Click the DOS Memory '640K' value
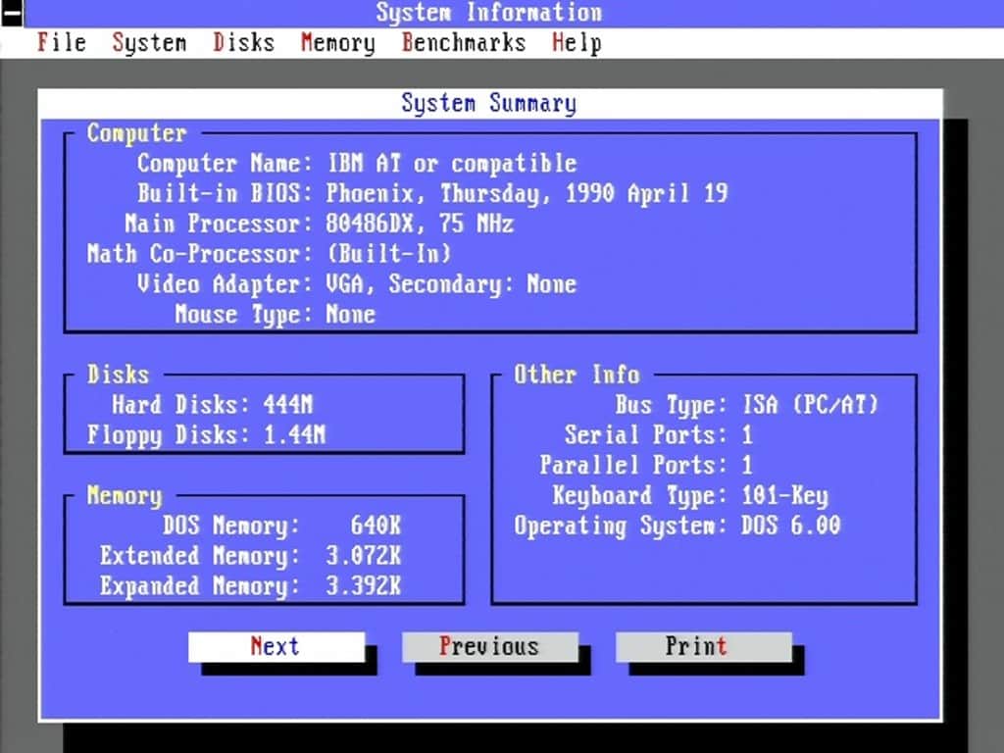 (x=376, y=526)
